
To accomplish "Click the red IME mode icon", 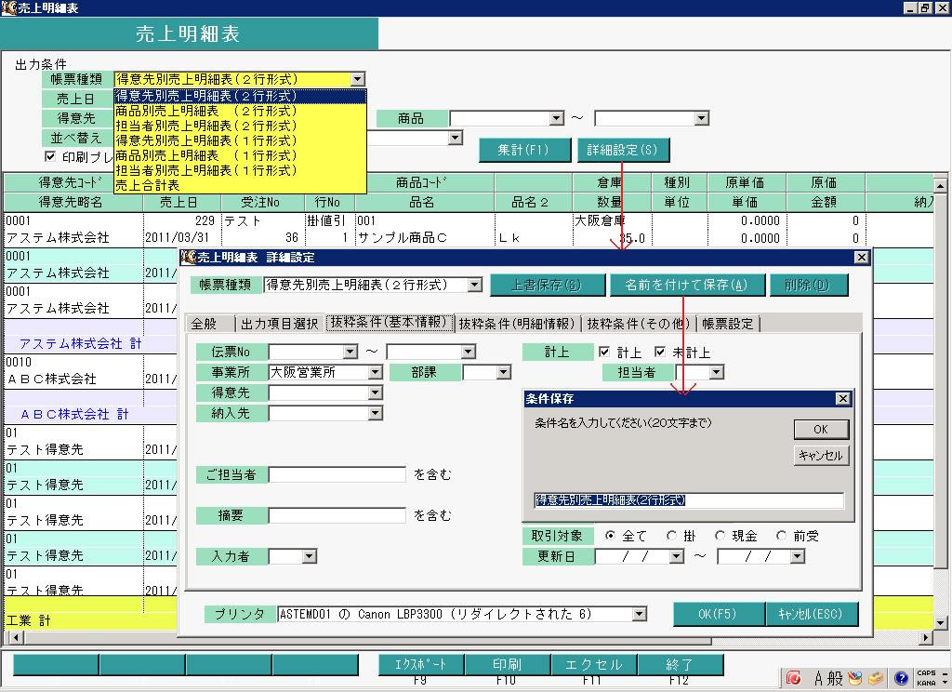I will 793,678.
